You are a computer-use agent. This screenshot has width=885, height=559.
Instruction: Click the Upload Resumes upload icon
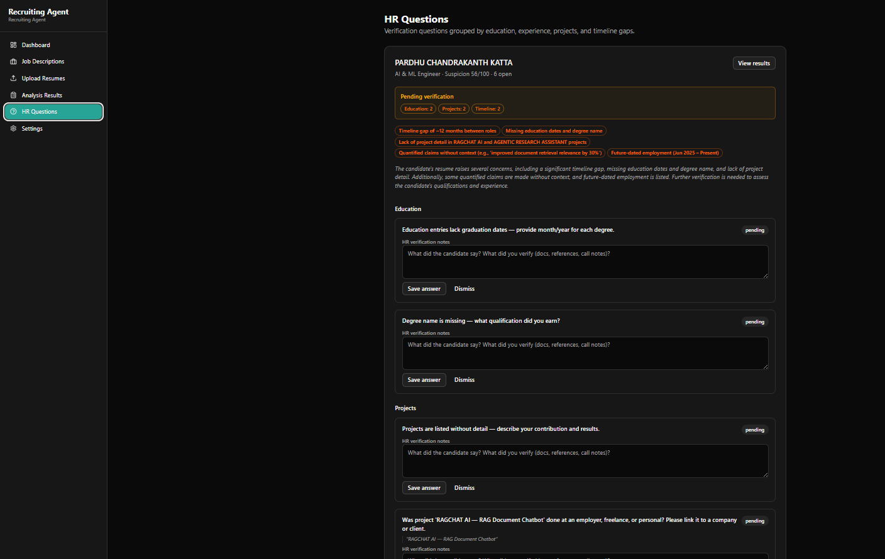pos(13,79)
